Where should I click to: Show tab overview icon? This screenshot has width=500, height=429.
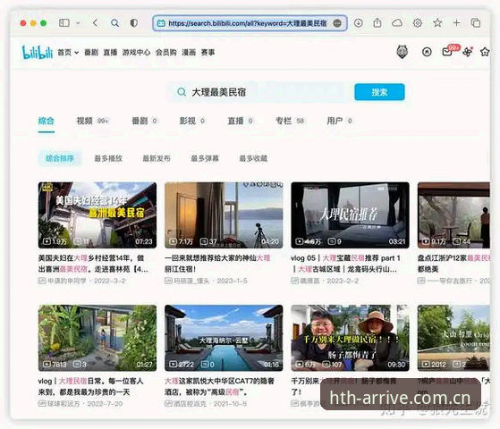point(476,23)
